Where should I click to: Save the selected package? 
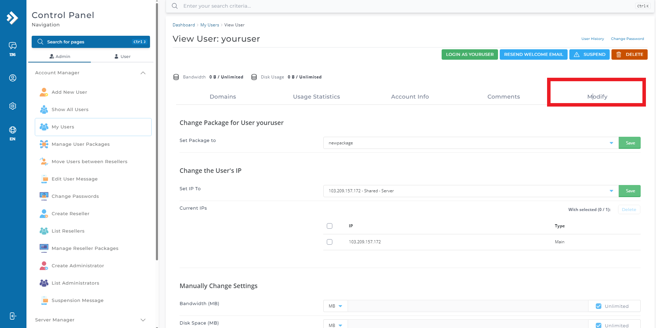click(x=630, y=143)
